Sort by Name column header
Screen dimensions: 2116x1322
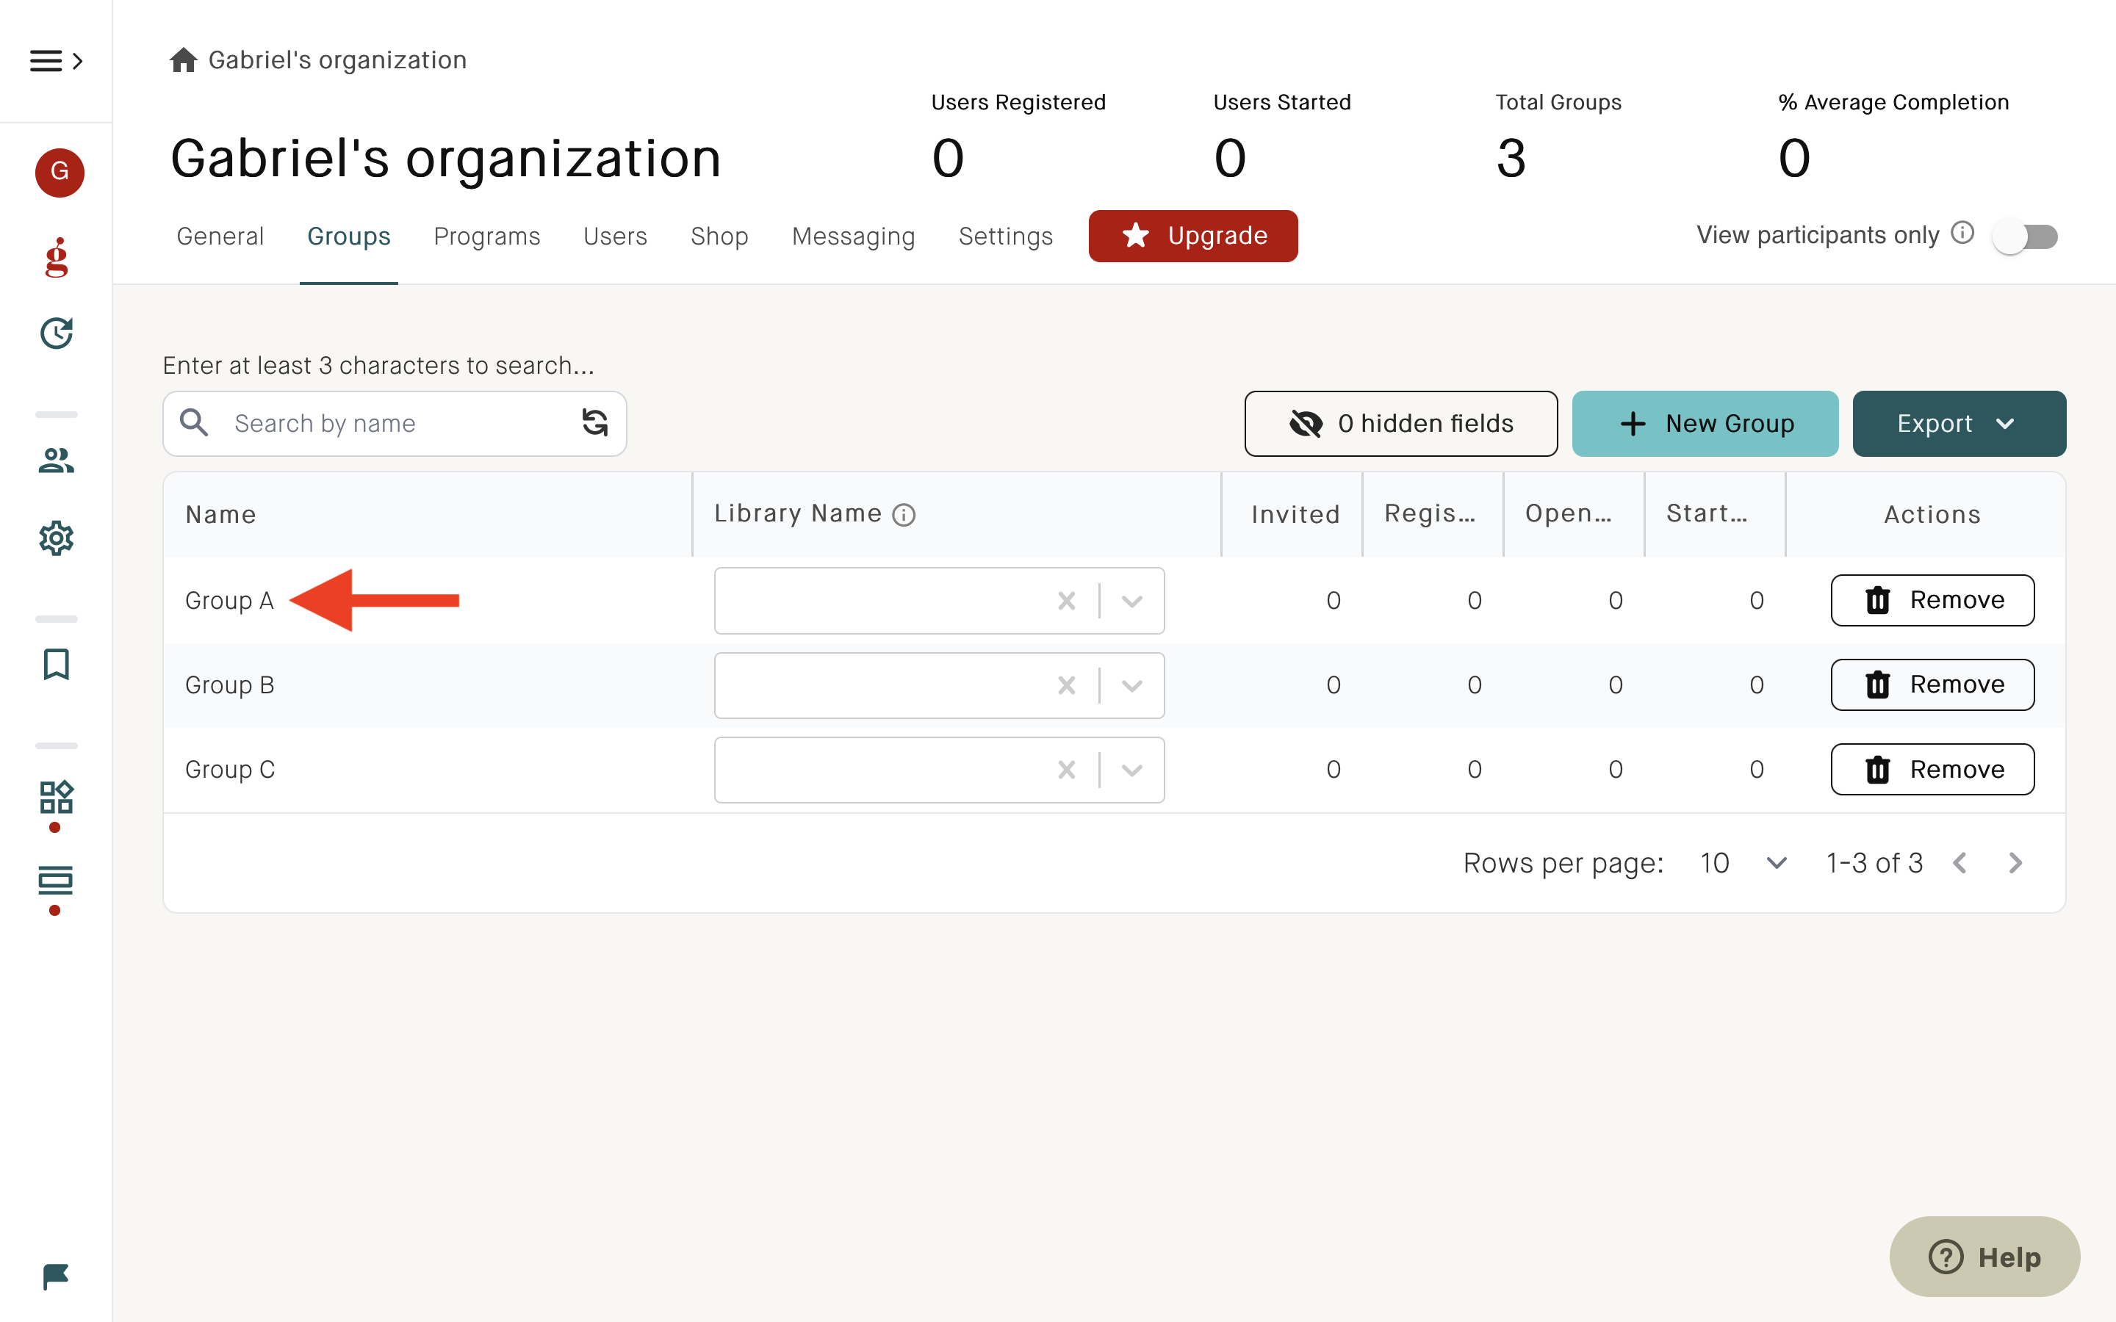221,515
